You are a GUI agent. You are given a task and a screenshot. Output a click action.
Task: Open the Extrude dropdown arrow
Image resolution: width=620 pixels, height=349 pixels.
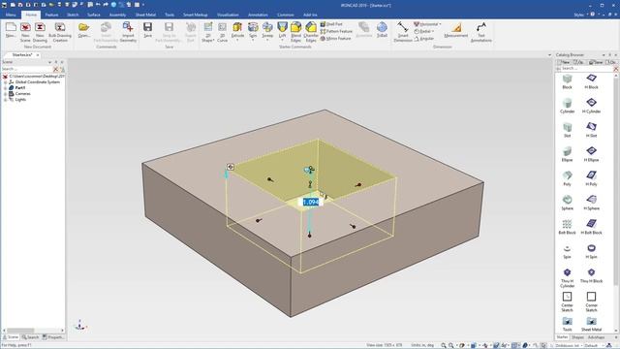[237, 41]
